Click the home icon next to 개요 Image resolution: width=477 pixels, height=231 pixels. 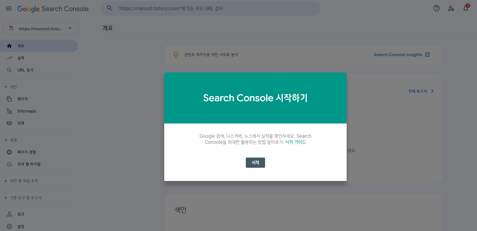[9, 46]
